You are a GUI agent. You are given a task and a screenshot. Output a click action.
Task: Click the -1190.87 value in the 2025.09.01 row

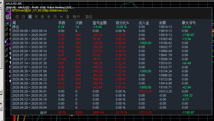(188, 35)
